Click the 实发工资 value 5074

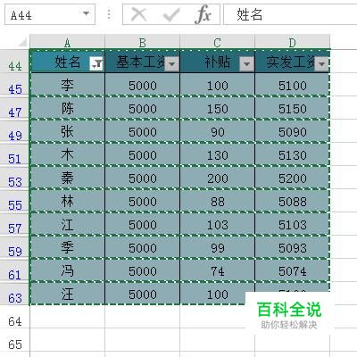tap(293, 270)
